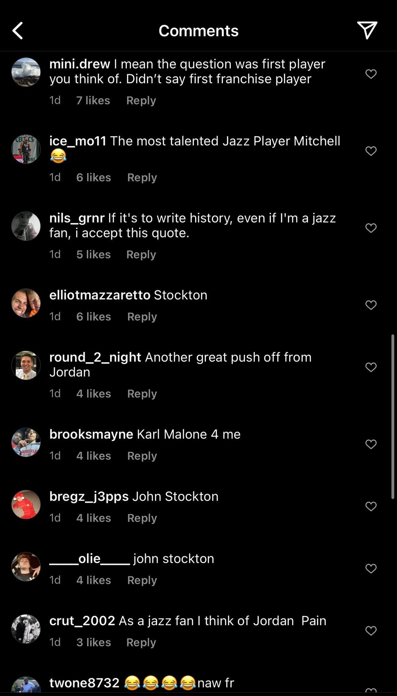Heart the nils_grnr comment
This screenshot has width=397, height=696.
pyautogui.click(x=371, y=228)
